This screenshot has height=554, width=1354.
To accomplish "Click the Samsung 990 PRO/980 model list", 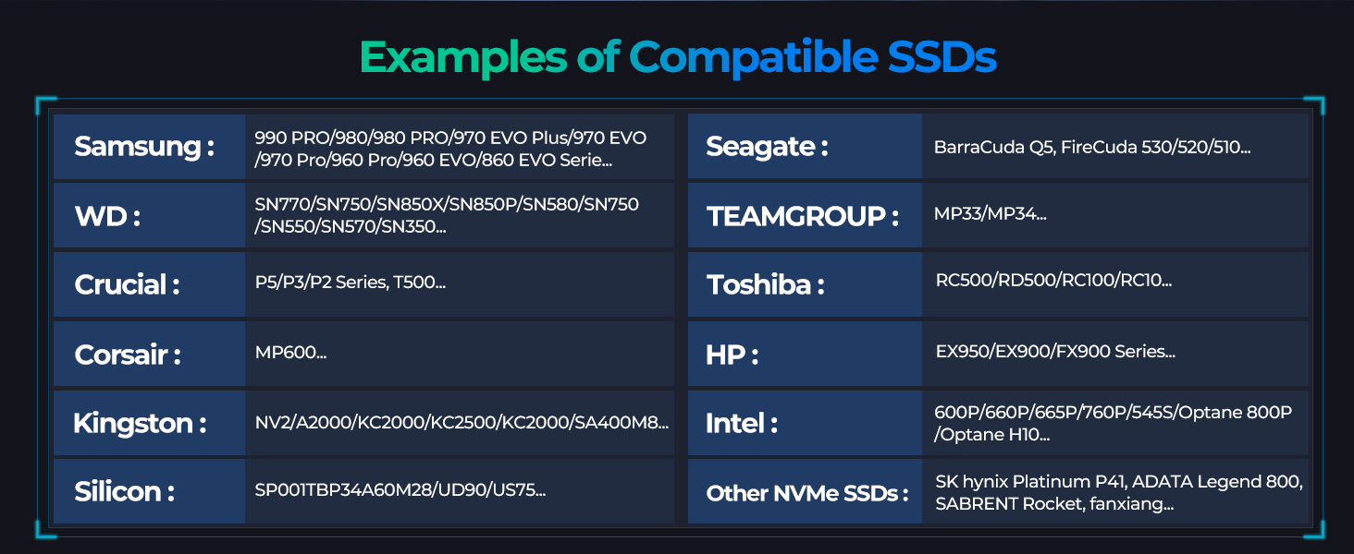I will click(x=450, y=148).
